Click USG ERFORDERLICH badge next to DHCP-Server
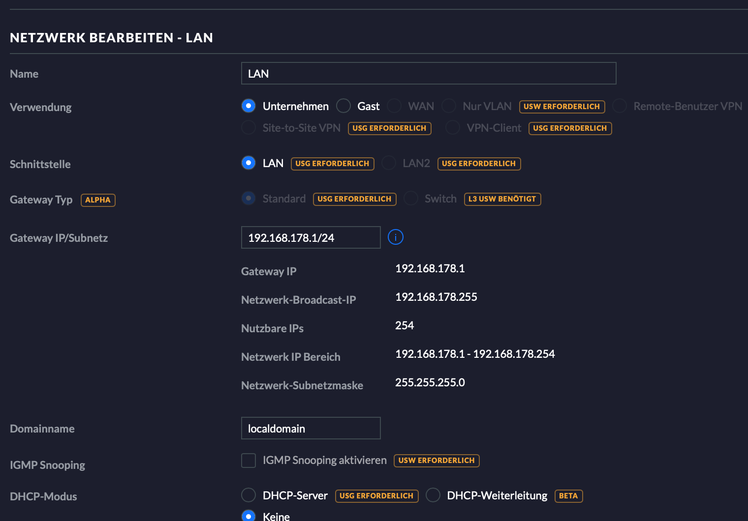Viewport: 748px width, 521px height. 377,496
